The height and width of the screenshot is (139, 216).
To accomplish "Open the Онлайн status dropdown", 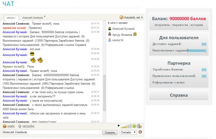I will point(128,133).
